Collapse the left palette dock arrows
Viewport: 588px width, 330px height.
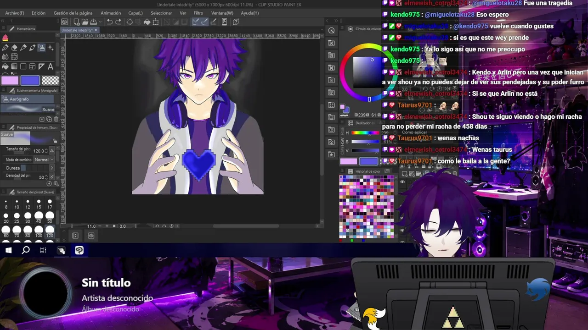(3, 22)
